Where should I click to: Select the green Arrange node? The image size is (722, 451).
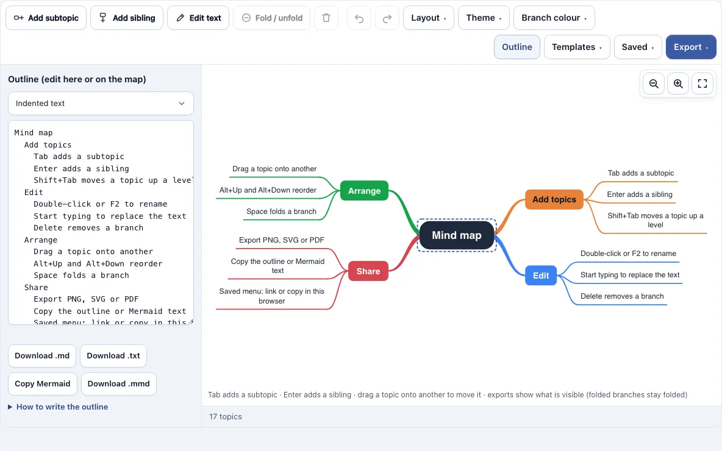point(364,191)
